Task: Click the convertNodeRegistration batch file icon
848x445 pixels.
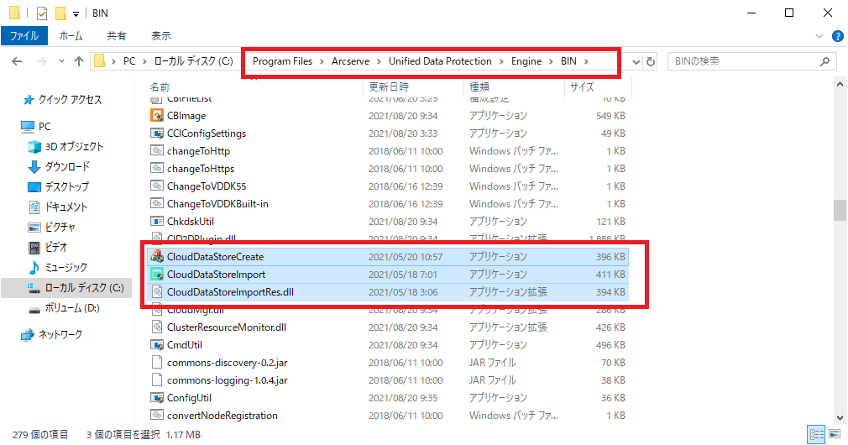Action: coord(157,416)
